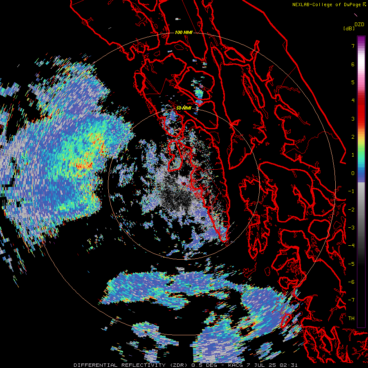Click the -7 value on color scale
This screenshot has width=368, height=368.
click(x=351, y=300)
